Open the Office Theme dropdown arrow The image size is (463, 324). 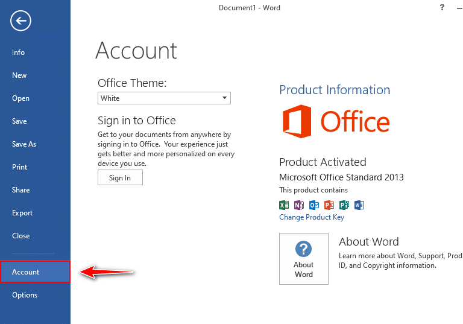point(225,98)
